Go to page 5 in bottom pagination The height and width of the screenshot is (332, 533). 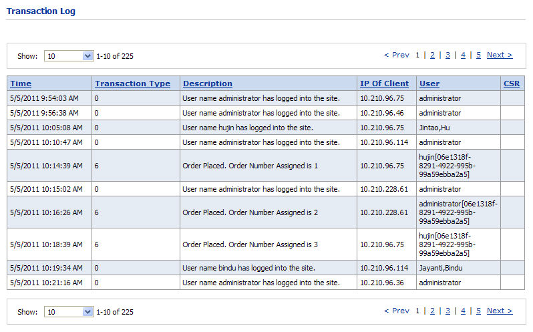tap(478, 311)
